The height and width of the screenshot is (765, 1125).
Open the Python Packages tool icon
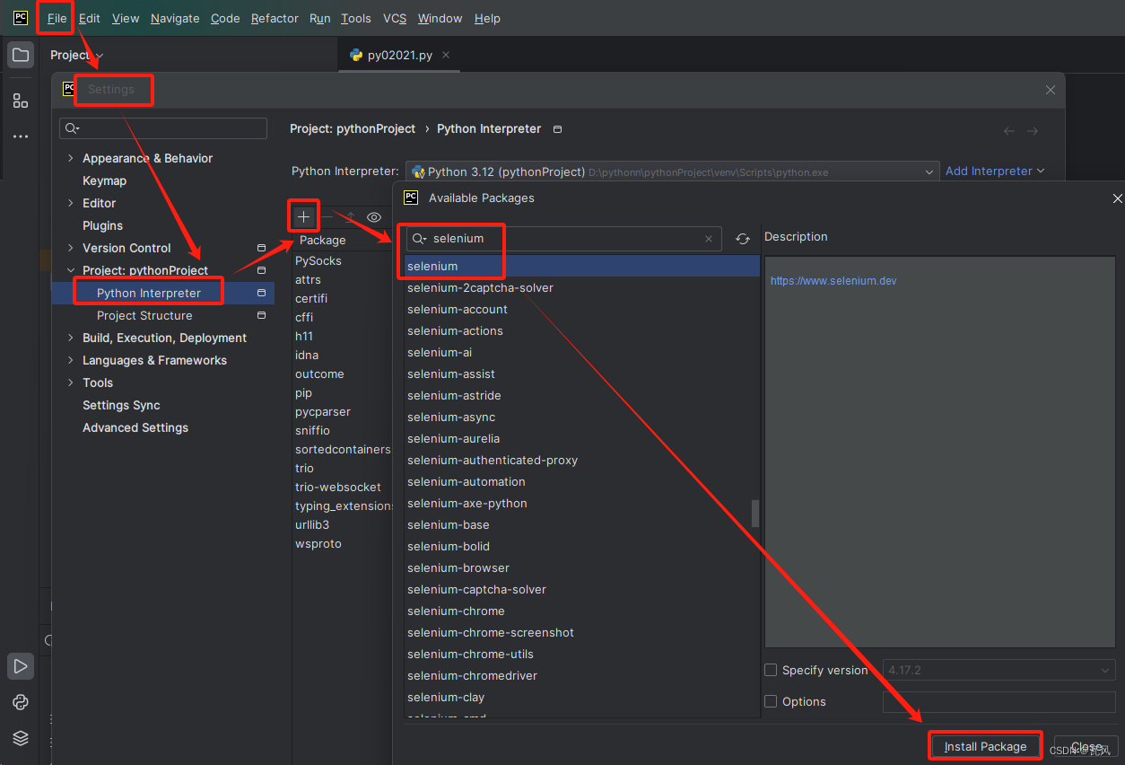tap(21, 702)
